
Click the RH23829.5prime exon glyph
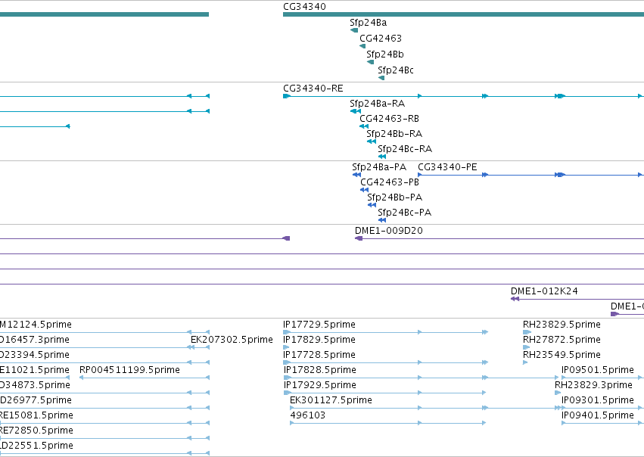pos(527,332)
